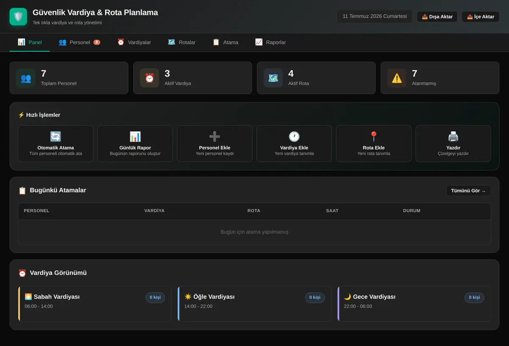Click the Dışa Aktar export button
509x346 pixels.
pos(437,17)
